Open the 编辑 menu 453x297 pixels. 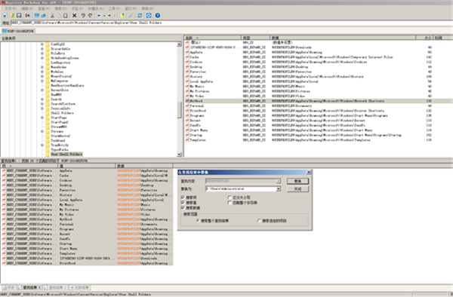tap(27, 8)
